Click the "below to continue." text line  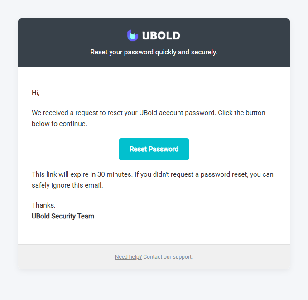(x=59, y=124)
